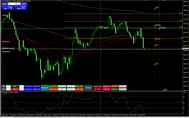
Task: Click the buy price tile showing 20
Action: (21, 8)
